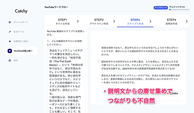The image size is (194, 113).
Task: Click the YouTube企画(β版) circular icon
Action: pyautogui.click(x=10, y=51)
